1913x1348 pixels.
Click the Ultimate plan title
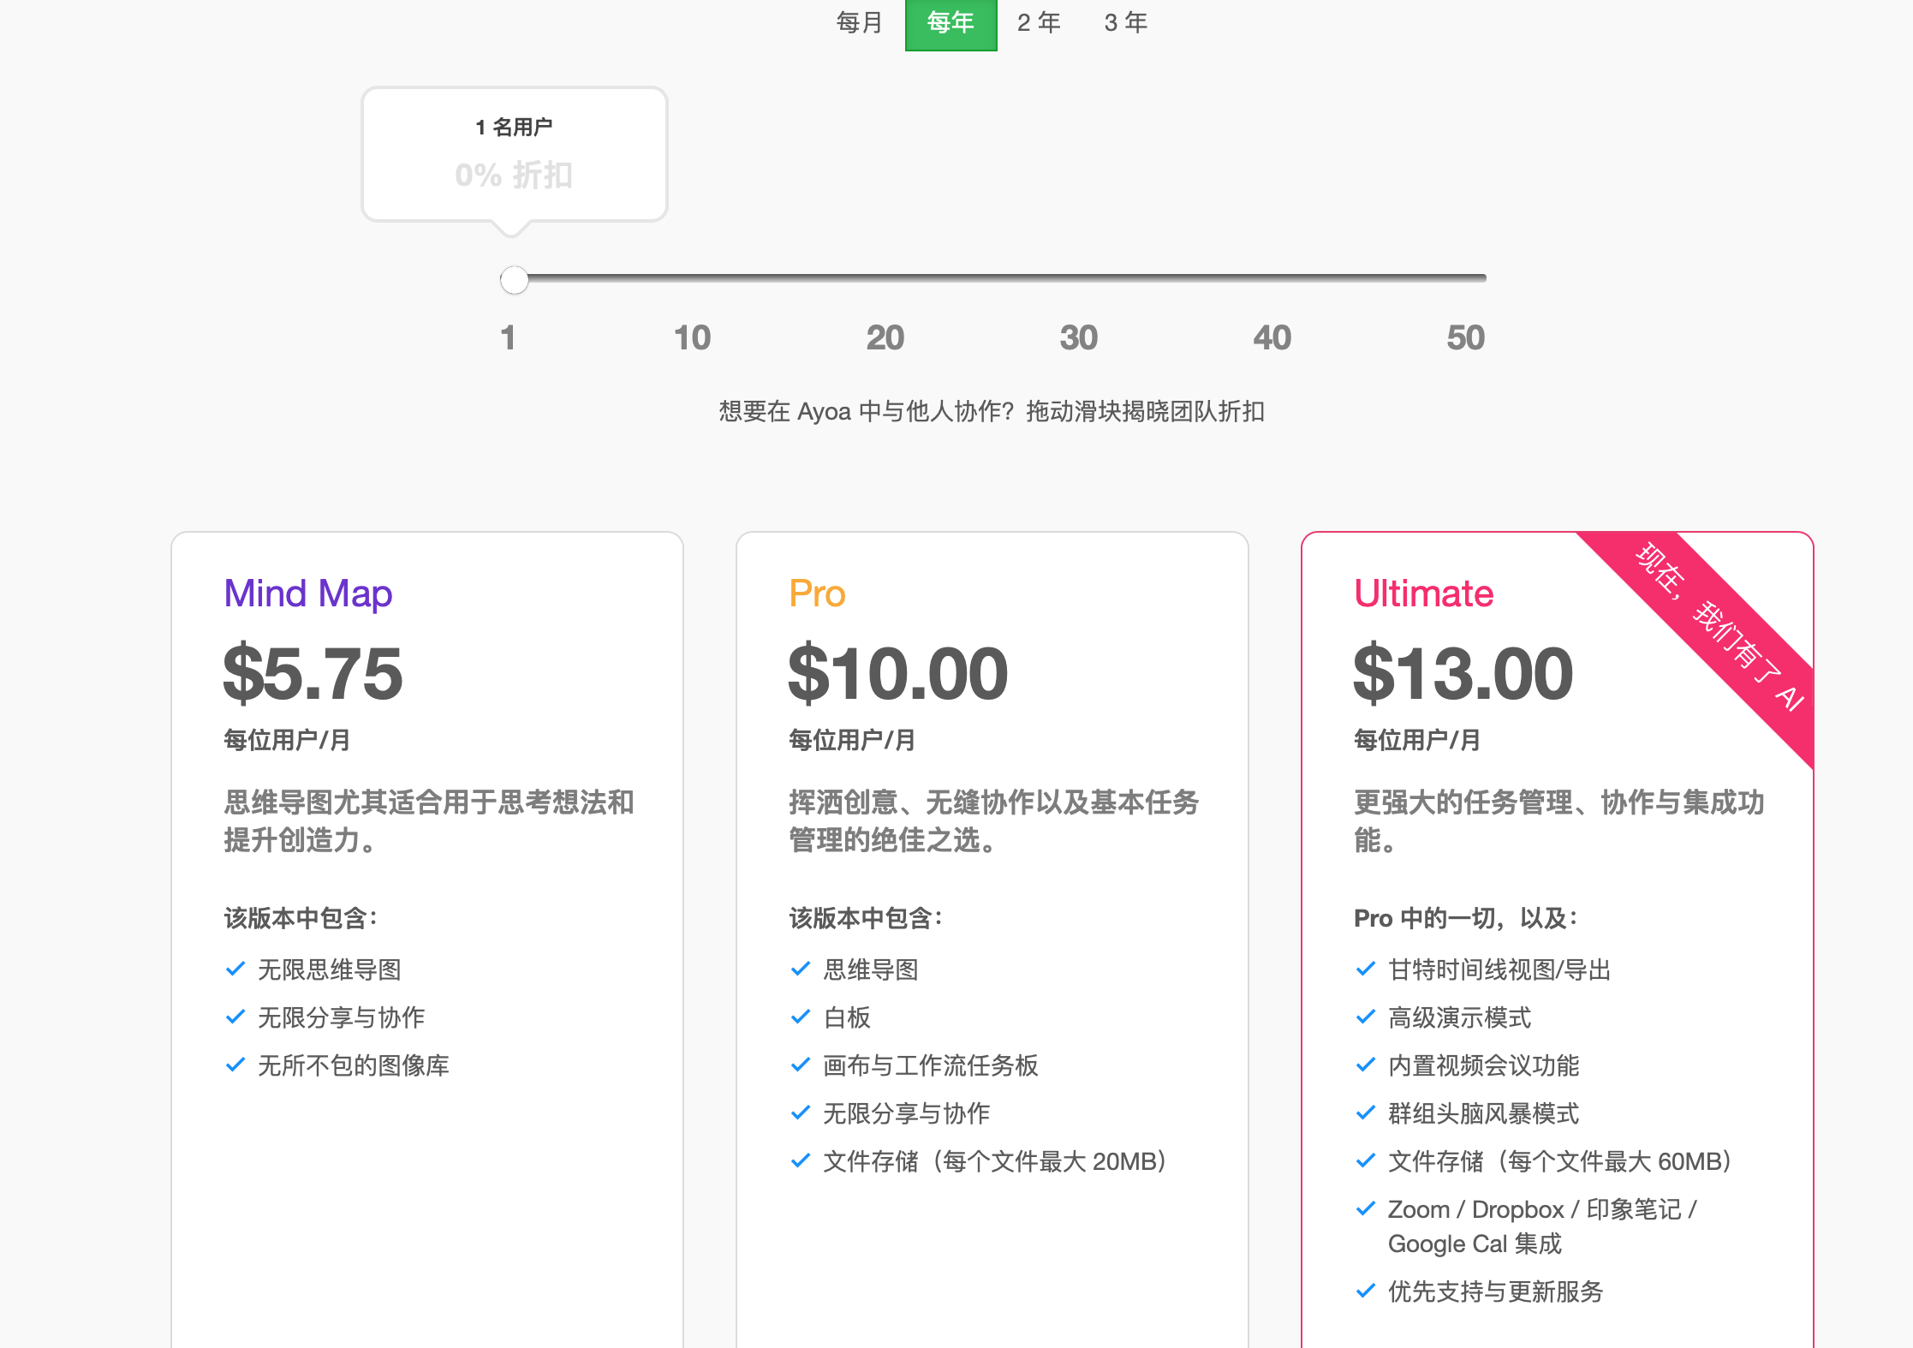[x=1423, y=593]
